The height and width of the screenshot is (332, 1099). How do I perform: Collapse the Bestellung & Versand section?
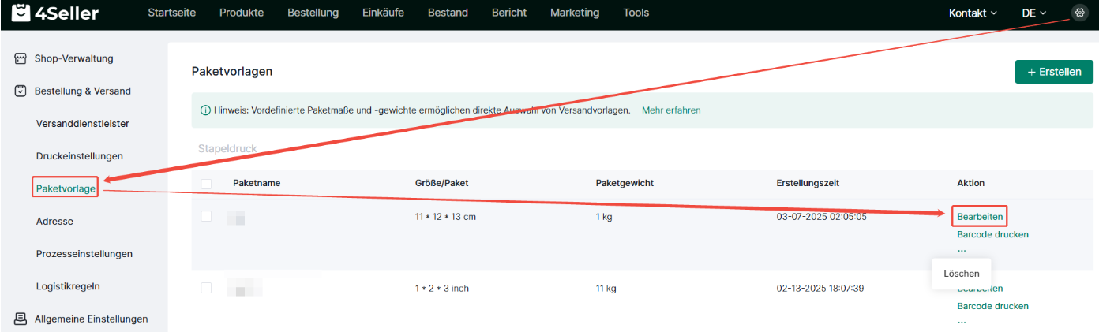82,91
